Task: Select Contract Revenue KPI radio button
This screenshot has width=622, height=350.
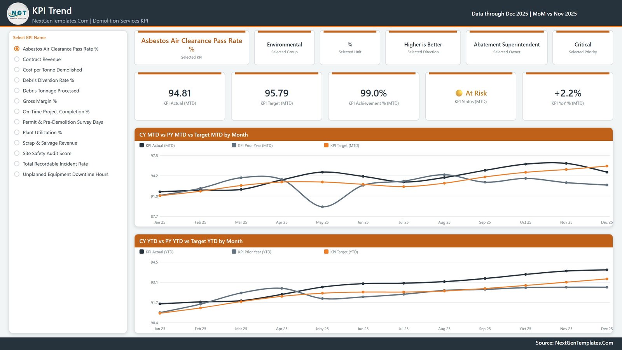Action: tap(17, 59)
